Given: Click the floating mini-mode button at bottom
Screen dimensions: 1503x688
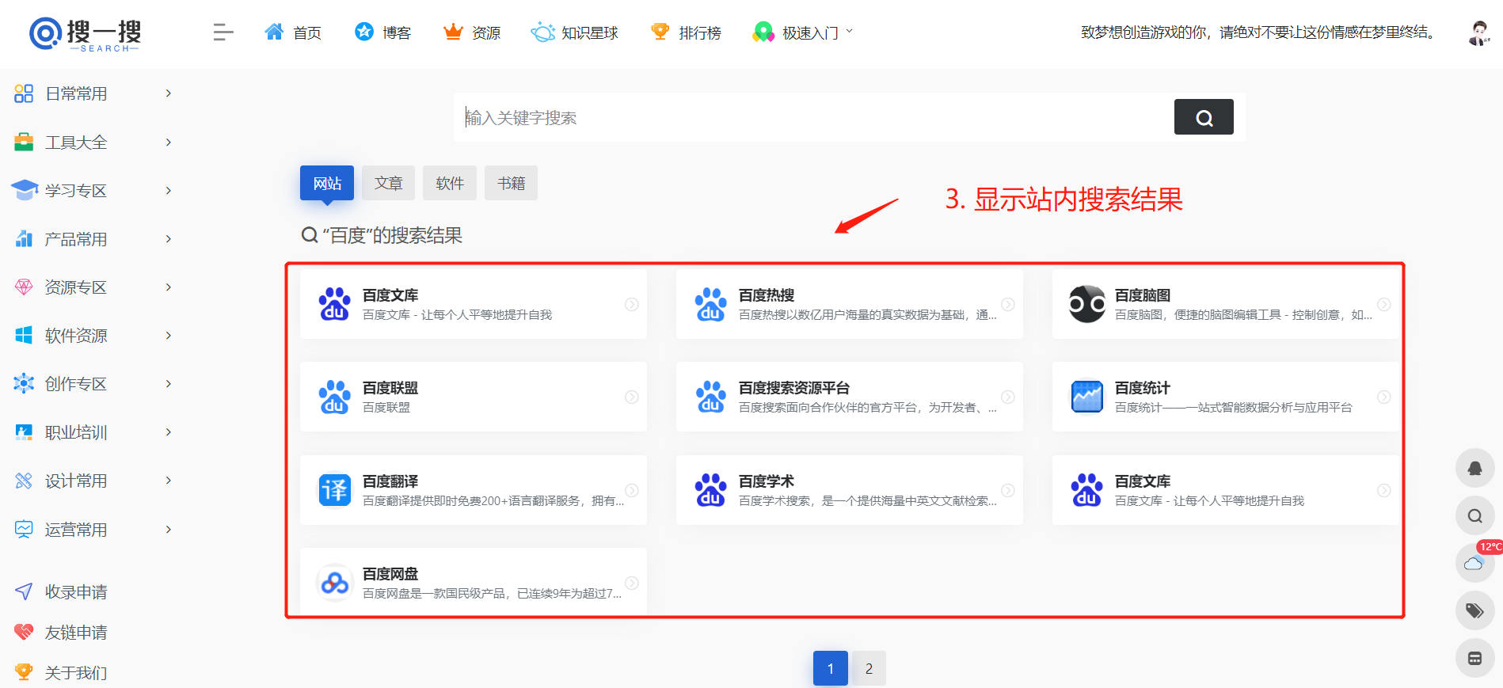Looking at the screenshot, I should pos(1475,659).
